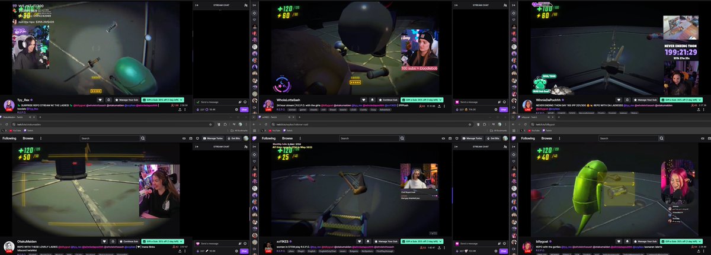711x255 pixels.
Task: Click Chat button in Tyy_Rex chat
Action: coord(245,109)
